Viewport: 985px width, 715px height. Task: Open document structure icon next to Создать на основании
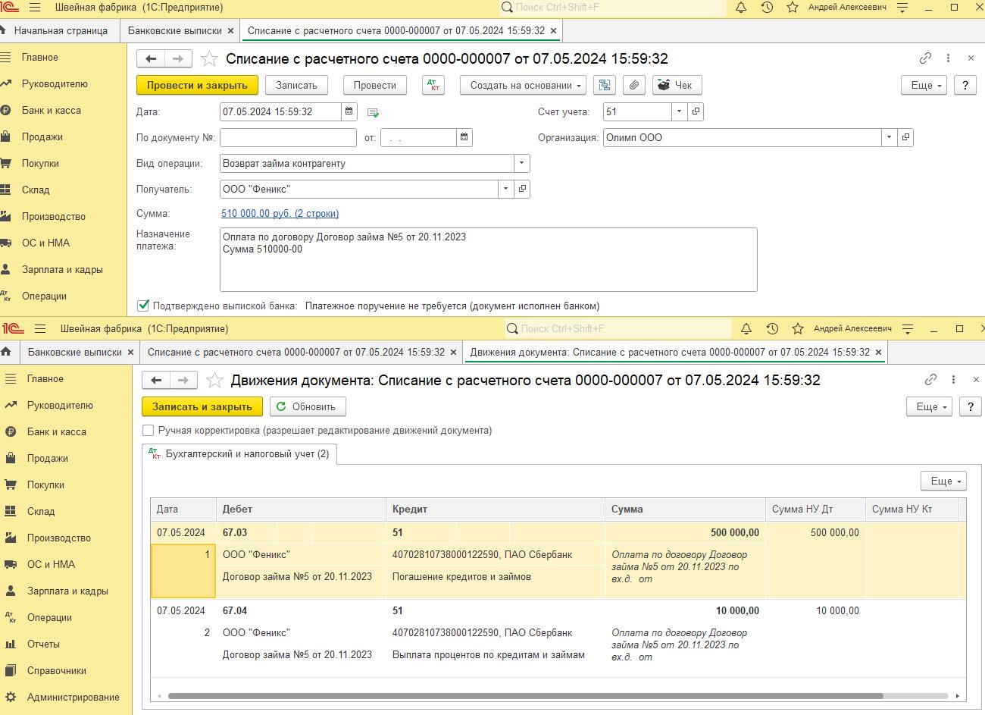pyautogui.click(x=604, y=85)
